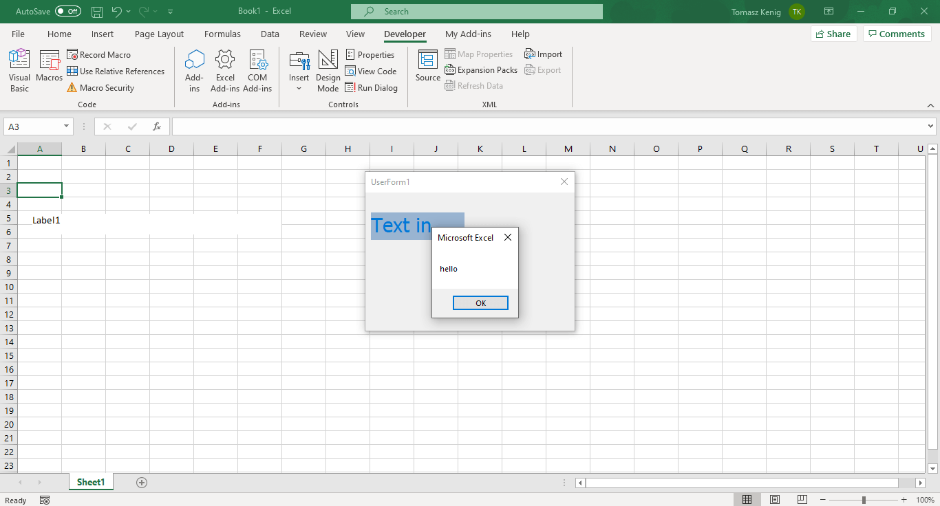Image resolution: width=940 pixels, height=506 pixels.
Task: Switch to the Formulas tab
Action: click(x=222, y=34)
